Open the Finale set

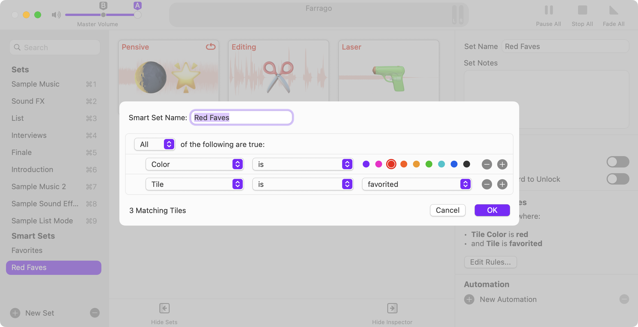click(54, 152)
